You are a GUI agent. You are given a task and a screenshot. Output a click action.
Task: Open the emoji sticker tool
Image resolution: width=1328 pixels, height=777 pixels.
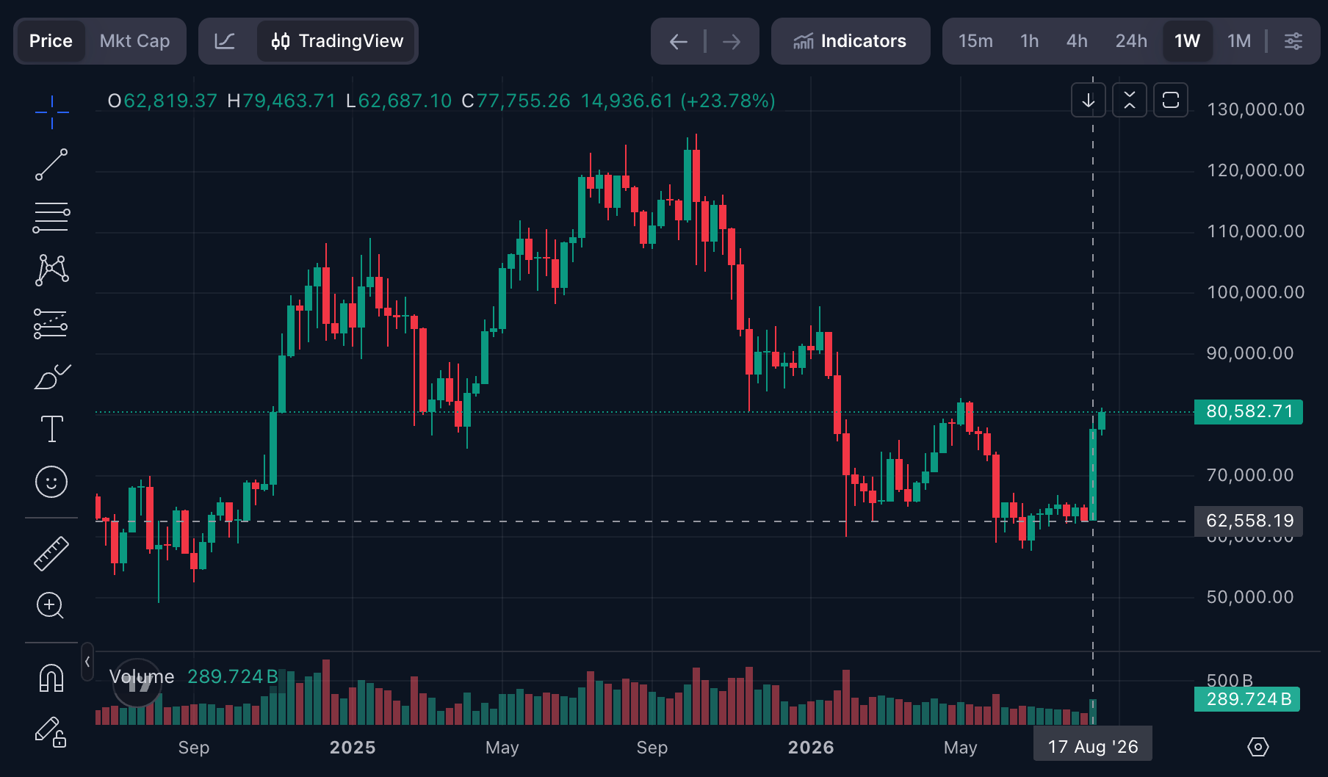pos(51,482)
